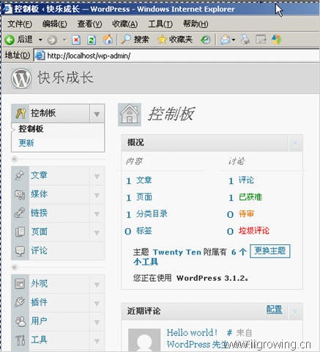Click the house icon beside 控制板 title
Image resolution: width=320 pixels, height=352 pixels.
click(130, 114)
